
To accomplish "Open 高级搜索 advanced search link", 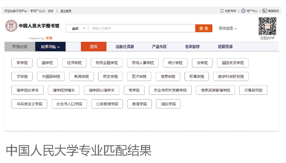I will [x=227, y=29].
